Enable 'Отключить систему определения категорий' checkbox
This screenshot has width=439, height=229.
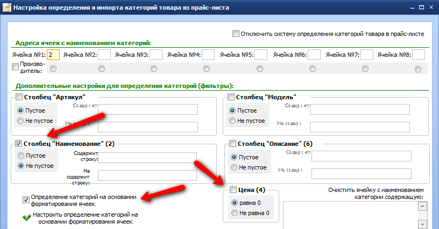pyautogui.click(x=236, y=34)
